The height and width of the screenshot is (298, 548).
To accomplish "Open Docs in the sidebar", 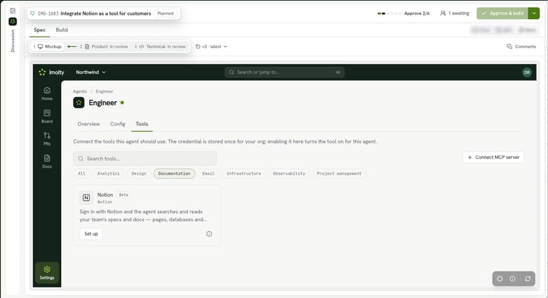I will 47,161.
